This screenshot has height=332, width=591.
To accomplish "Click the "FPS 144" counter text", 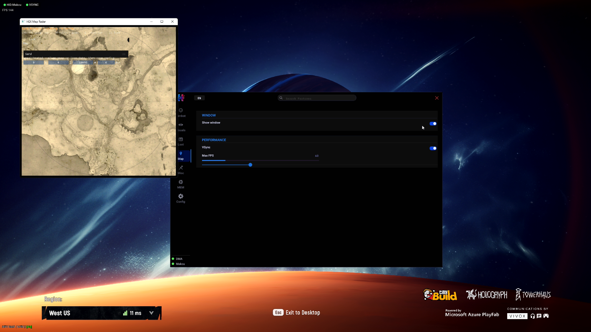I will (x=8, y=10).
